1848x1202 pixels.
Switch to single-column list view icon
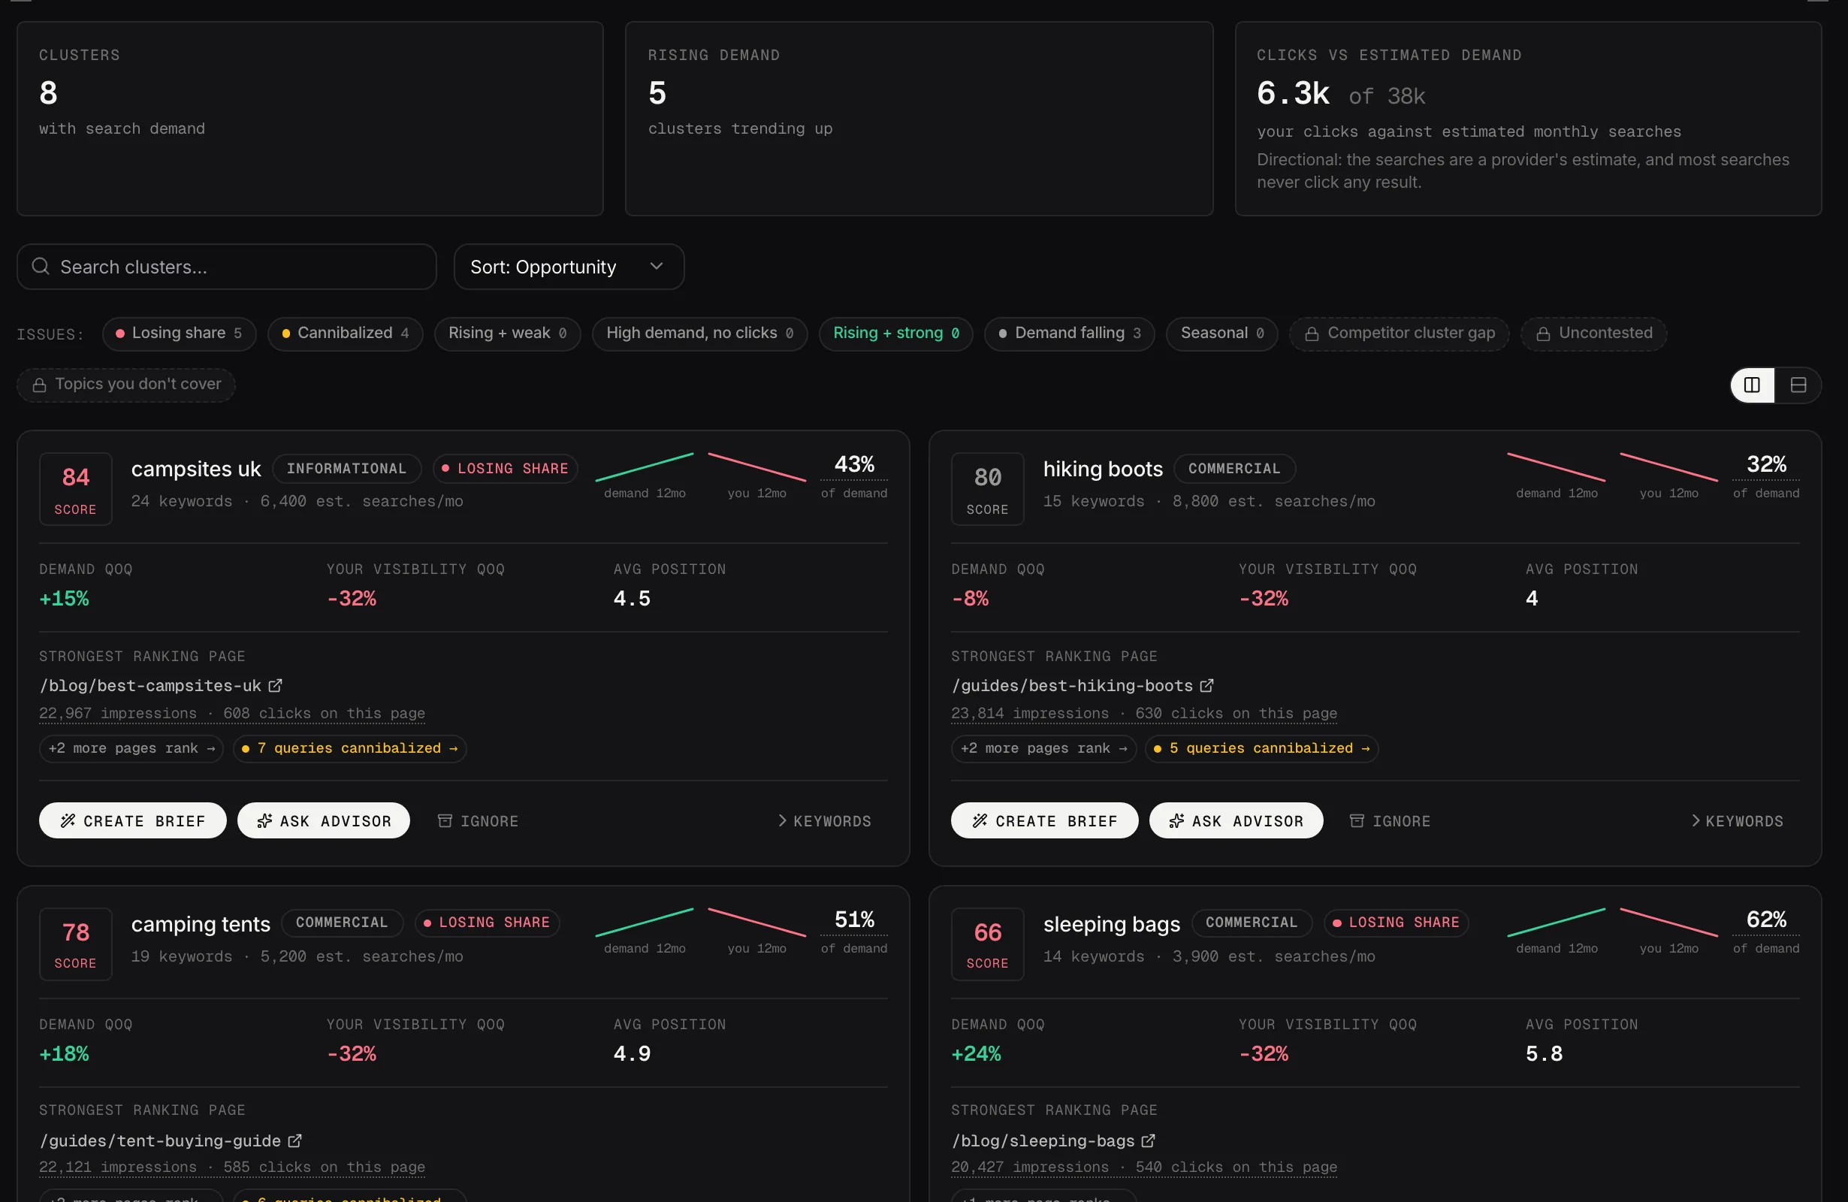(1798, 385)
